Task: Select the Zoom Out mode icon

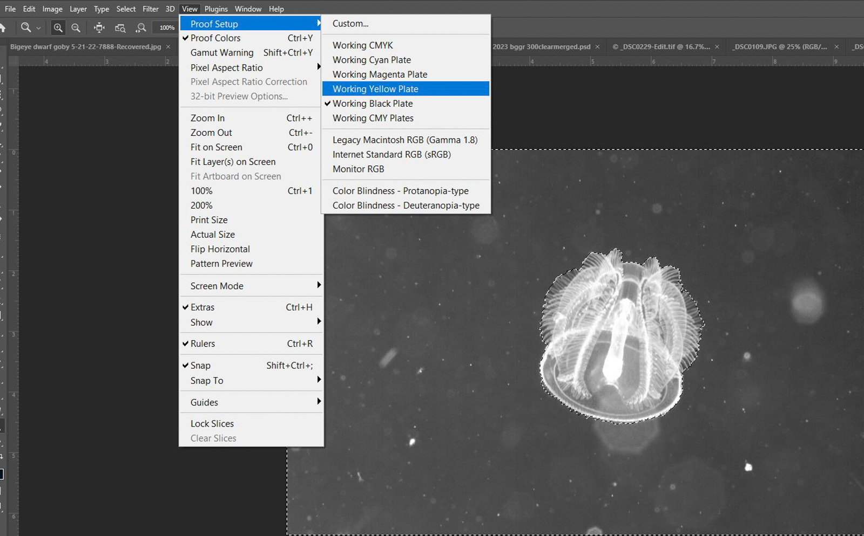Action: 76,28
